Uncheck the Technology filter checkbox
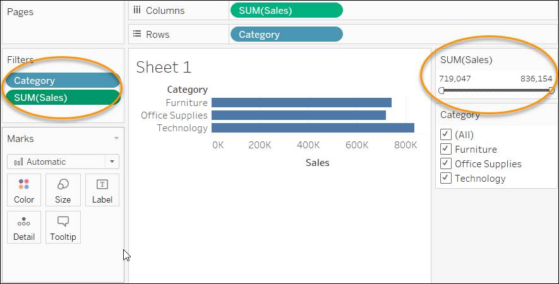The image size is (559, 284). pyautogui.click(x=446, y=178)
